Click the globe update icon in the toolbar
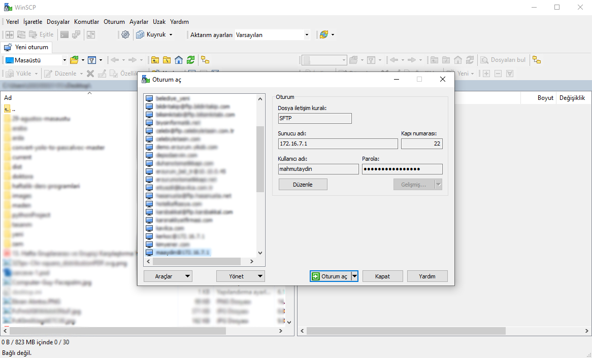Screen dimensions: 592x358 point(324,34)
